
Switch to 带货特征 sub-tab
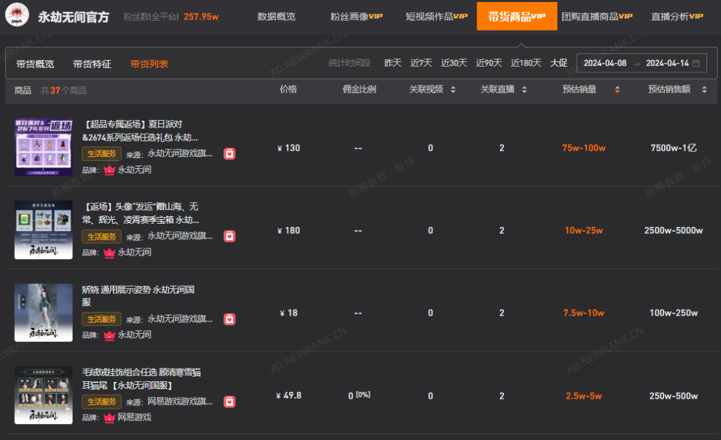(92, 64)
